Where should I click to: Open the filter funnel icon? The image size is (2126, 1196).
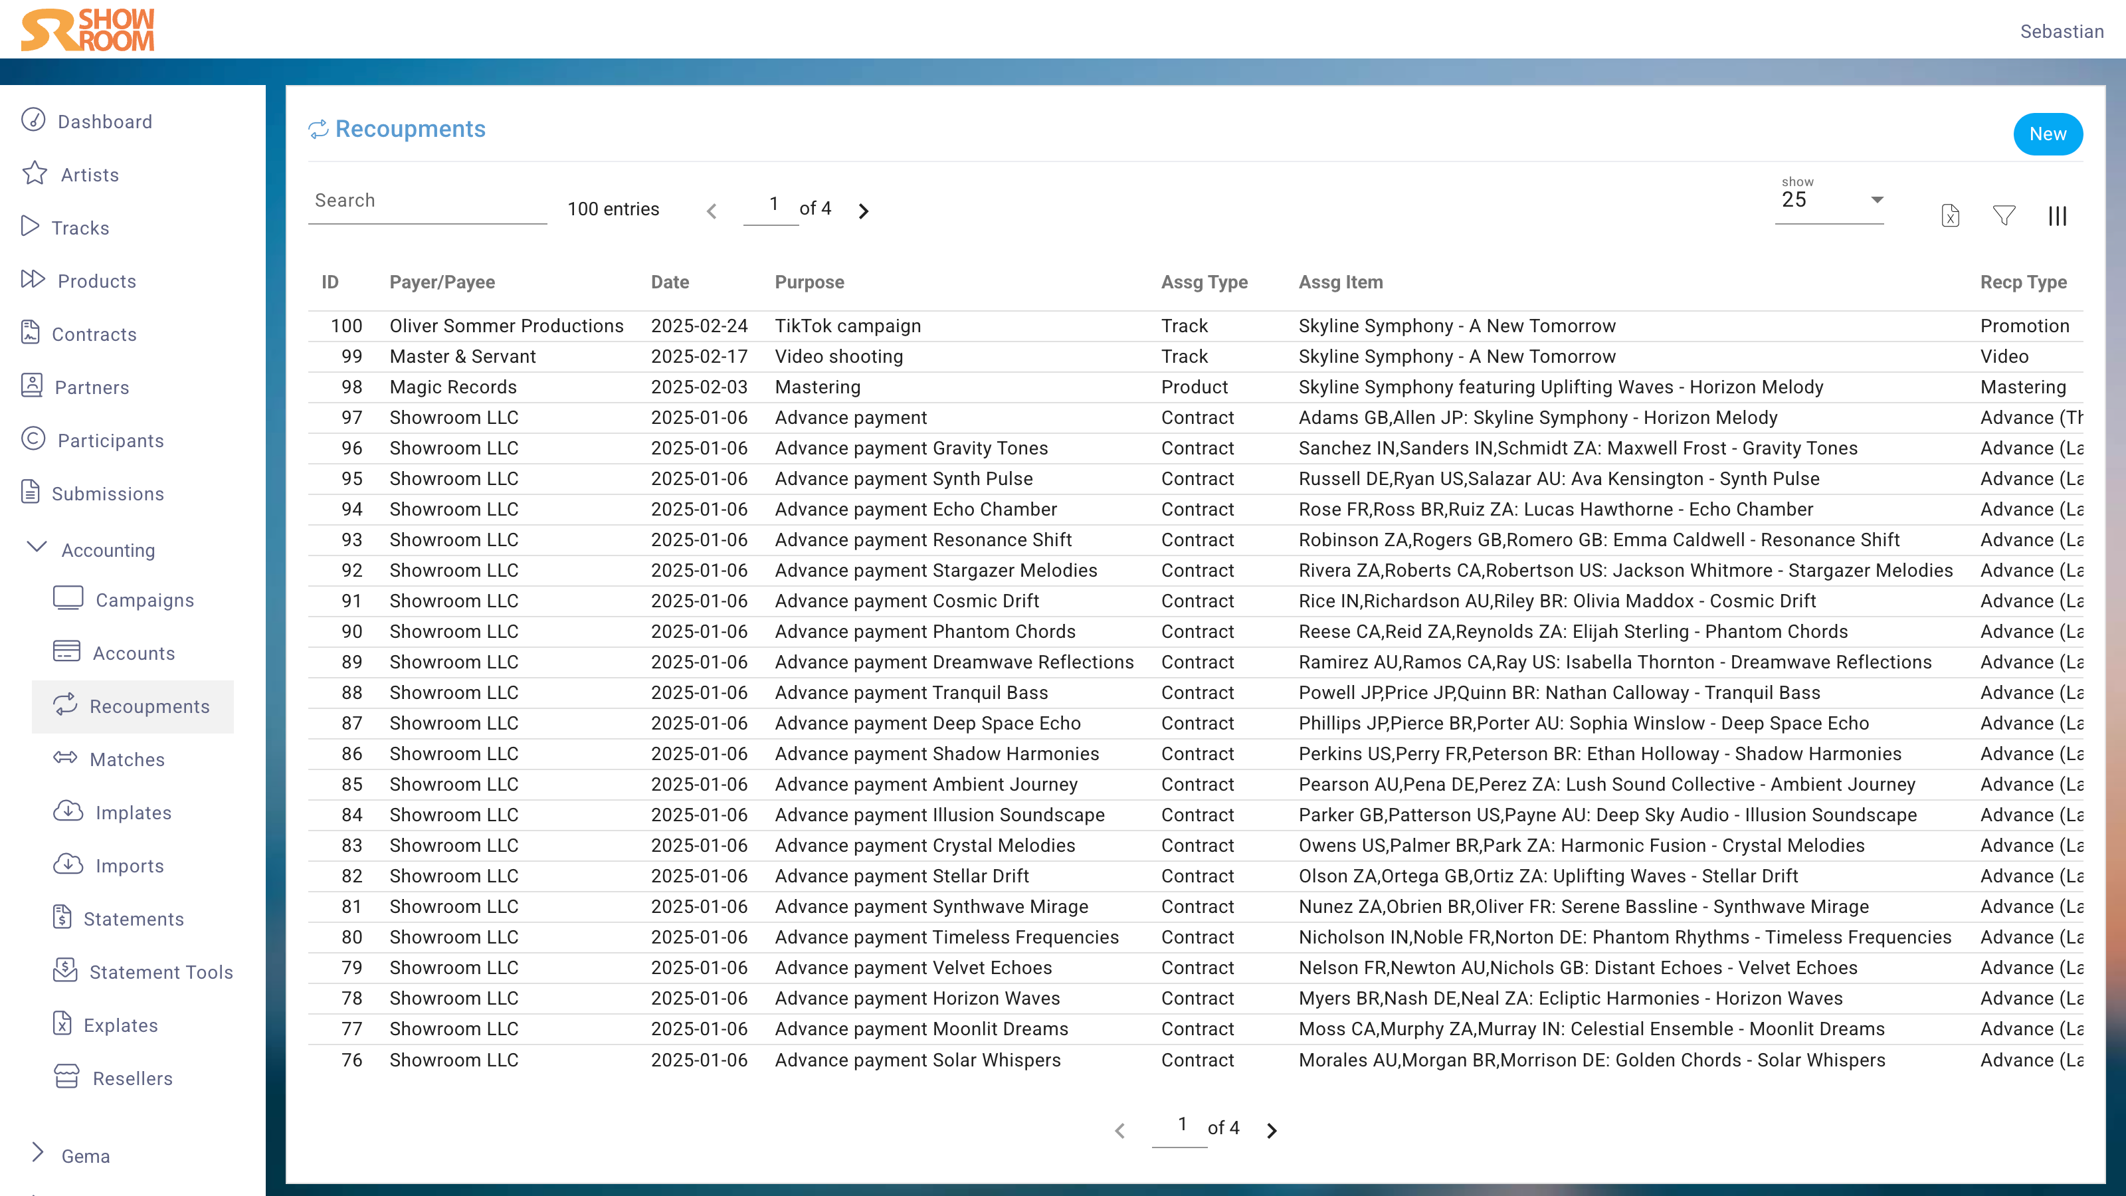pyautogui.click(x=2004, y=215)
